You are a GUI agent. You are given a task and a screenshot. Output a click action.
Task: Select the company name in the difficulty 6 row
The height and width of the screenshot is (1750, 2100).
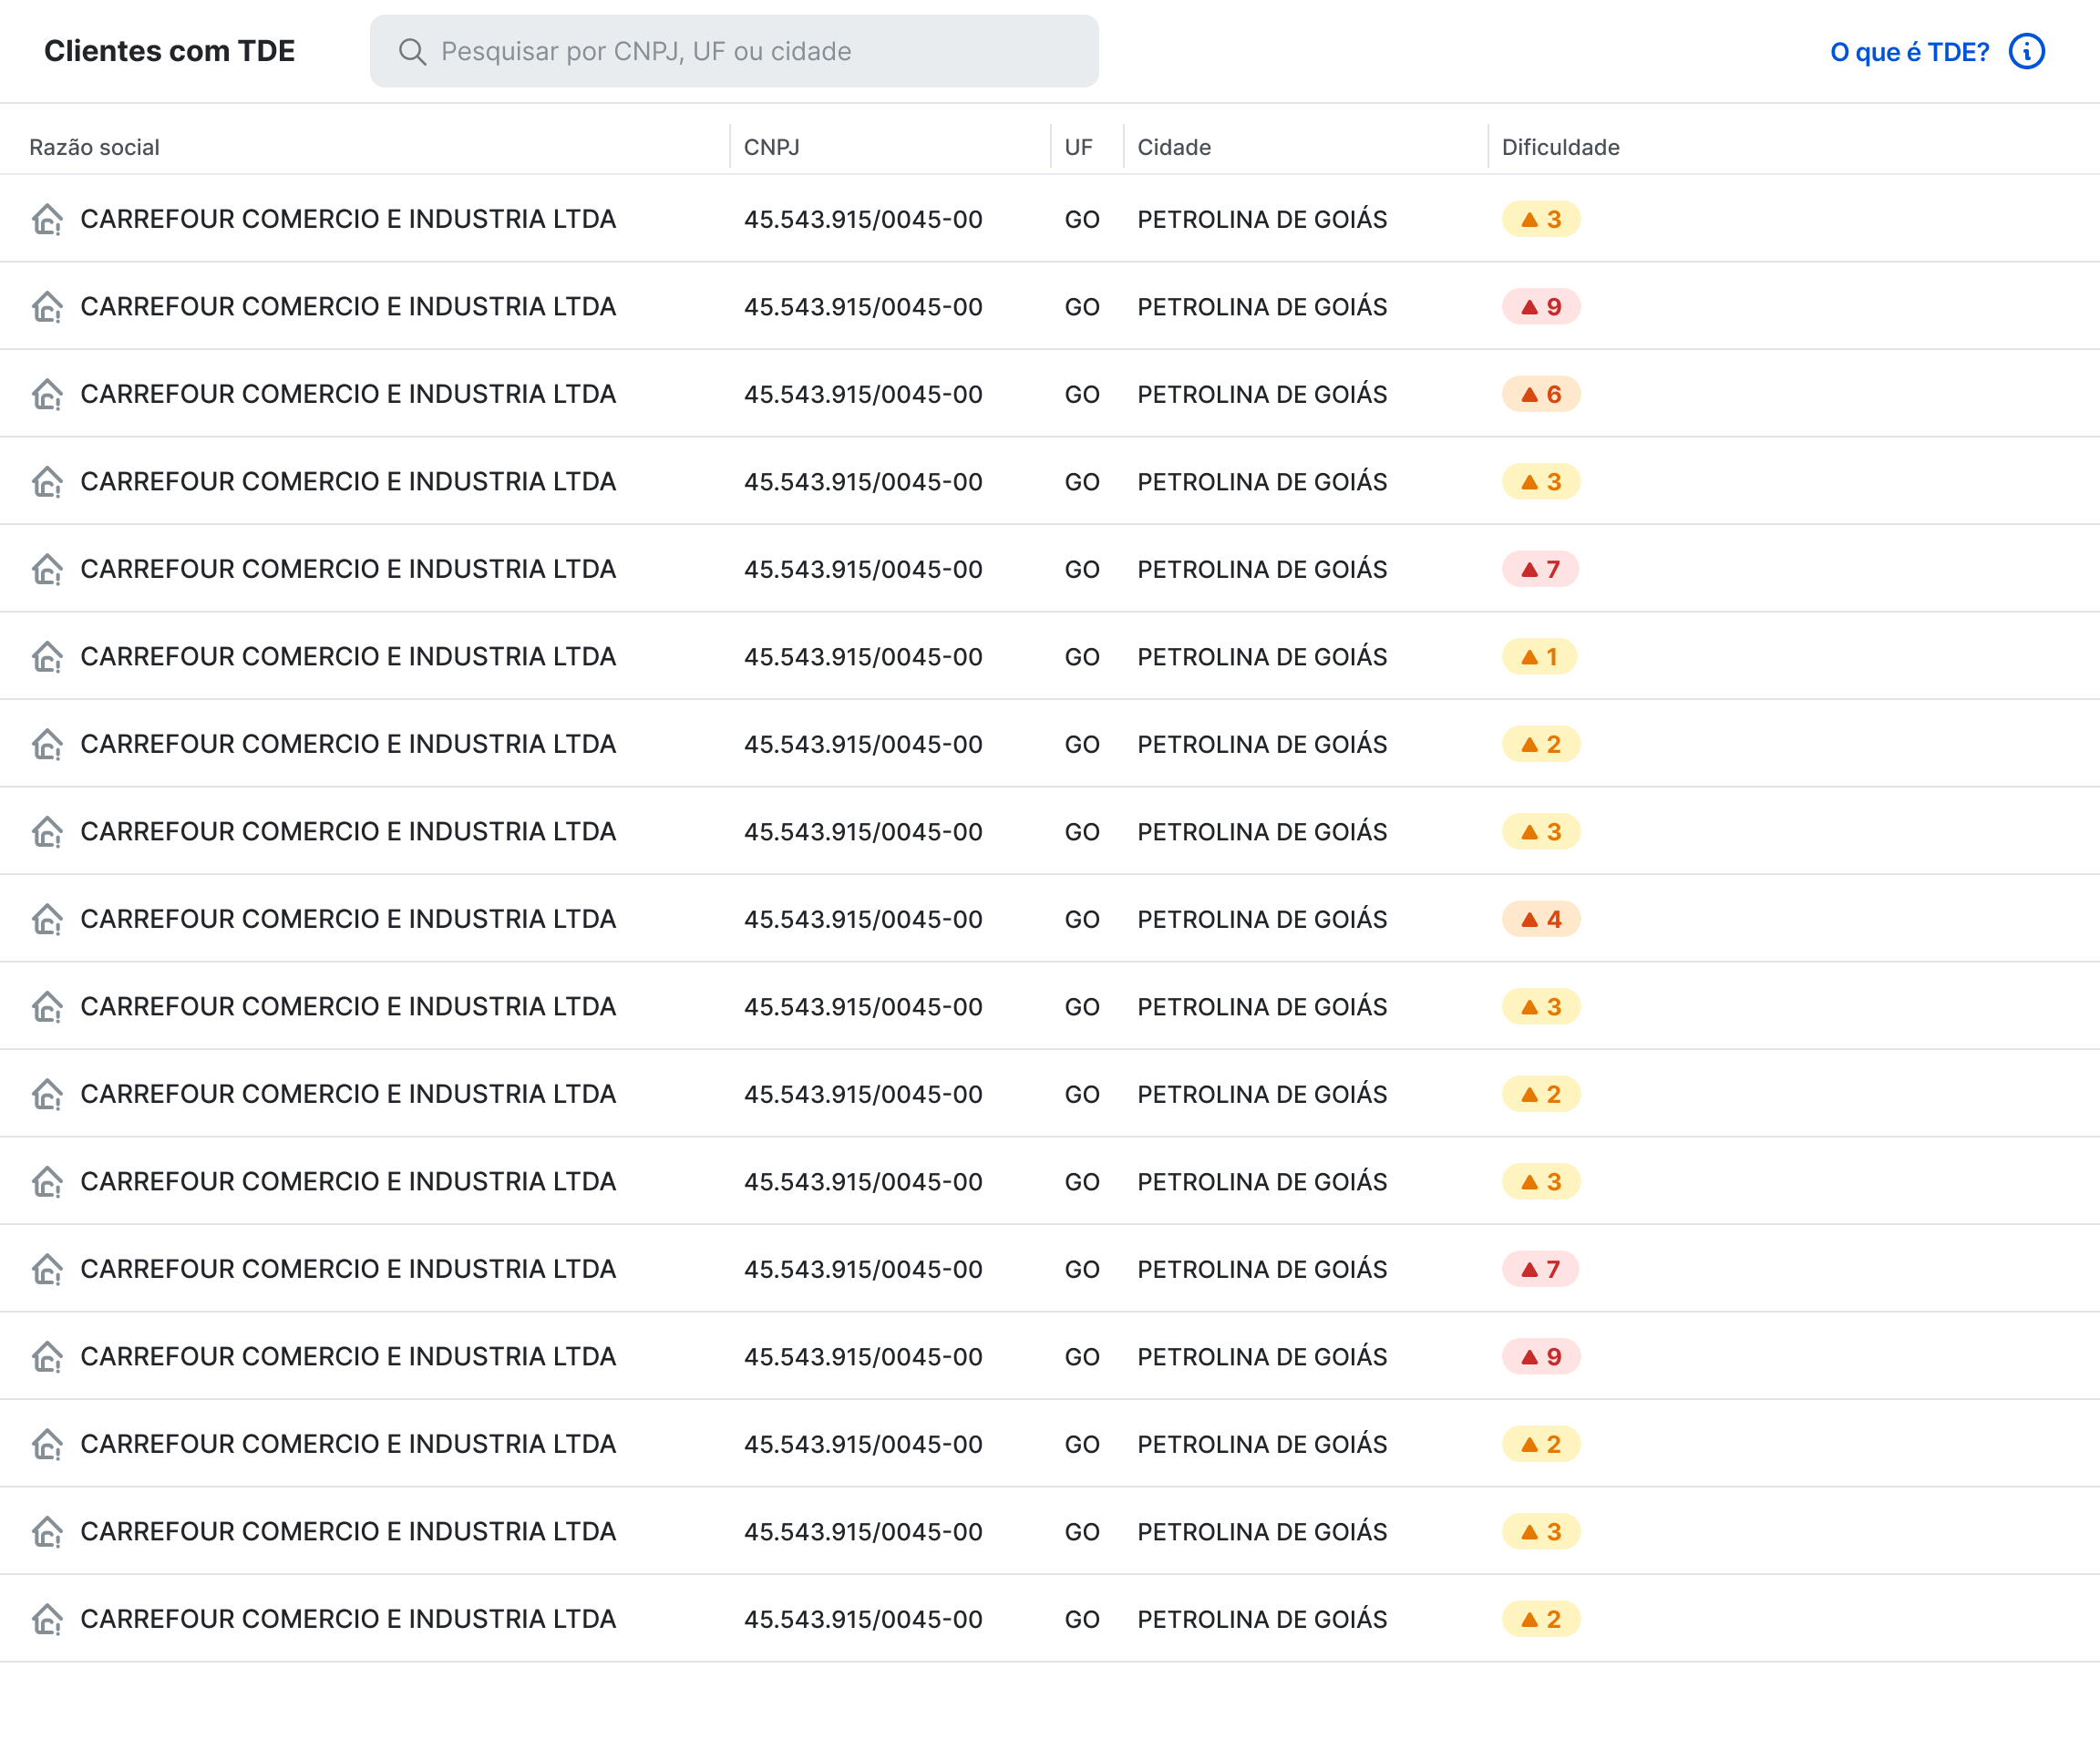click(x=348, y=394)
